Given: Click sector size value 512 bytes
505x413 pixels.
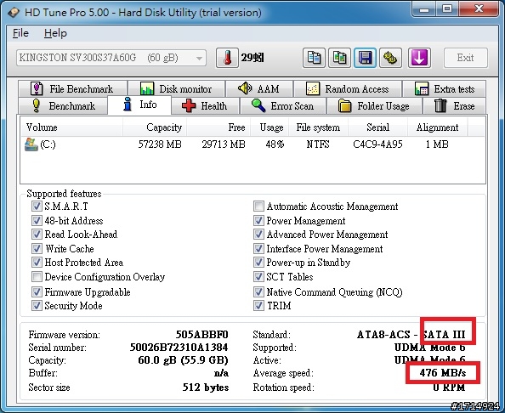Looking at the screenshot, I should point(206,388).
